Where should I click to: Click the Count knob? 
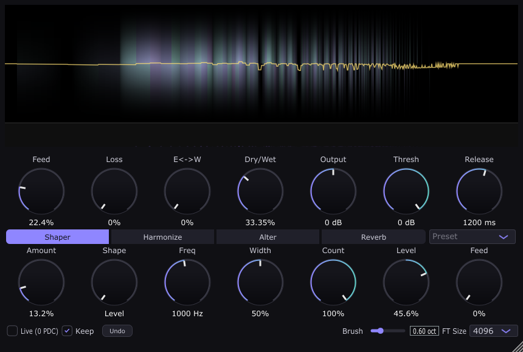333,282
